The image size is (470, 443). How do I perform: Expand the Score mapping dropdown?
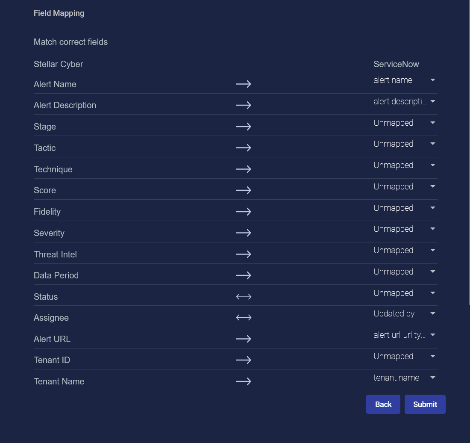404,186
